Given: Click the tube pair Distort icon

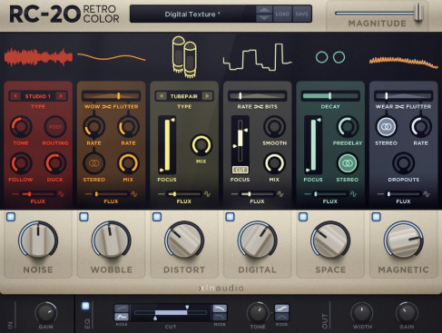Looking at the screenshot, I should [x=184, y=57].
